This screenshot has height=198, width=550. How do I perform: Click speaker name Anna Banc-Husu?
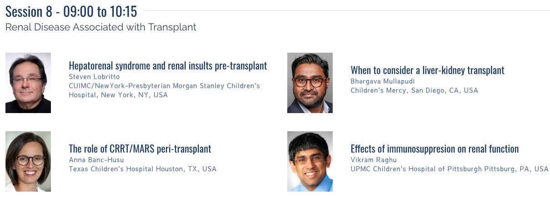click(x=96, y=160)
